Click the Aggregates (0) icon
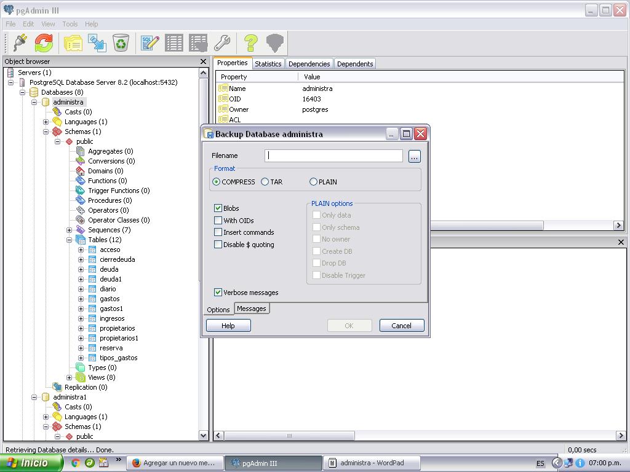Viewport: 630px width, 472px height. pos(81,151)
